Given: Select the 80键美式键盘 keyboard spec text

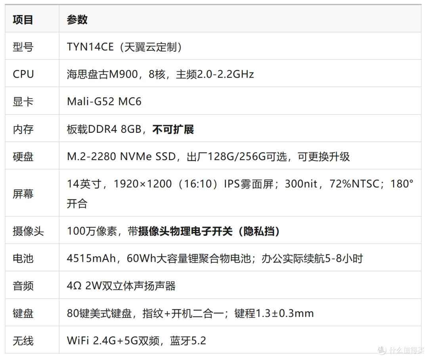Looking at the screenshot, I should click(x=190, y=313).
